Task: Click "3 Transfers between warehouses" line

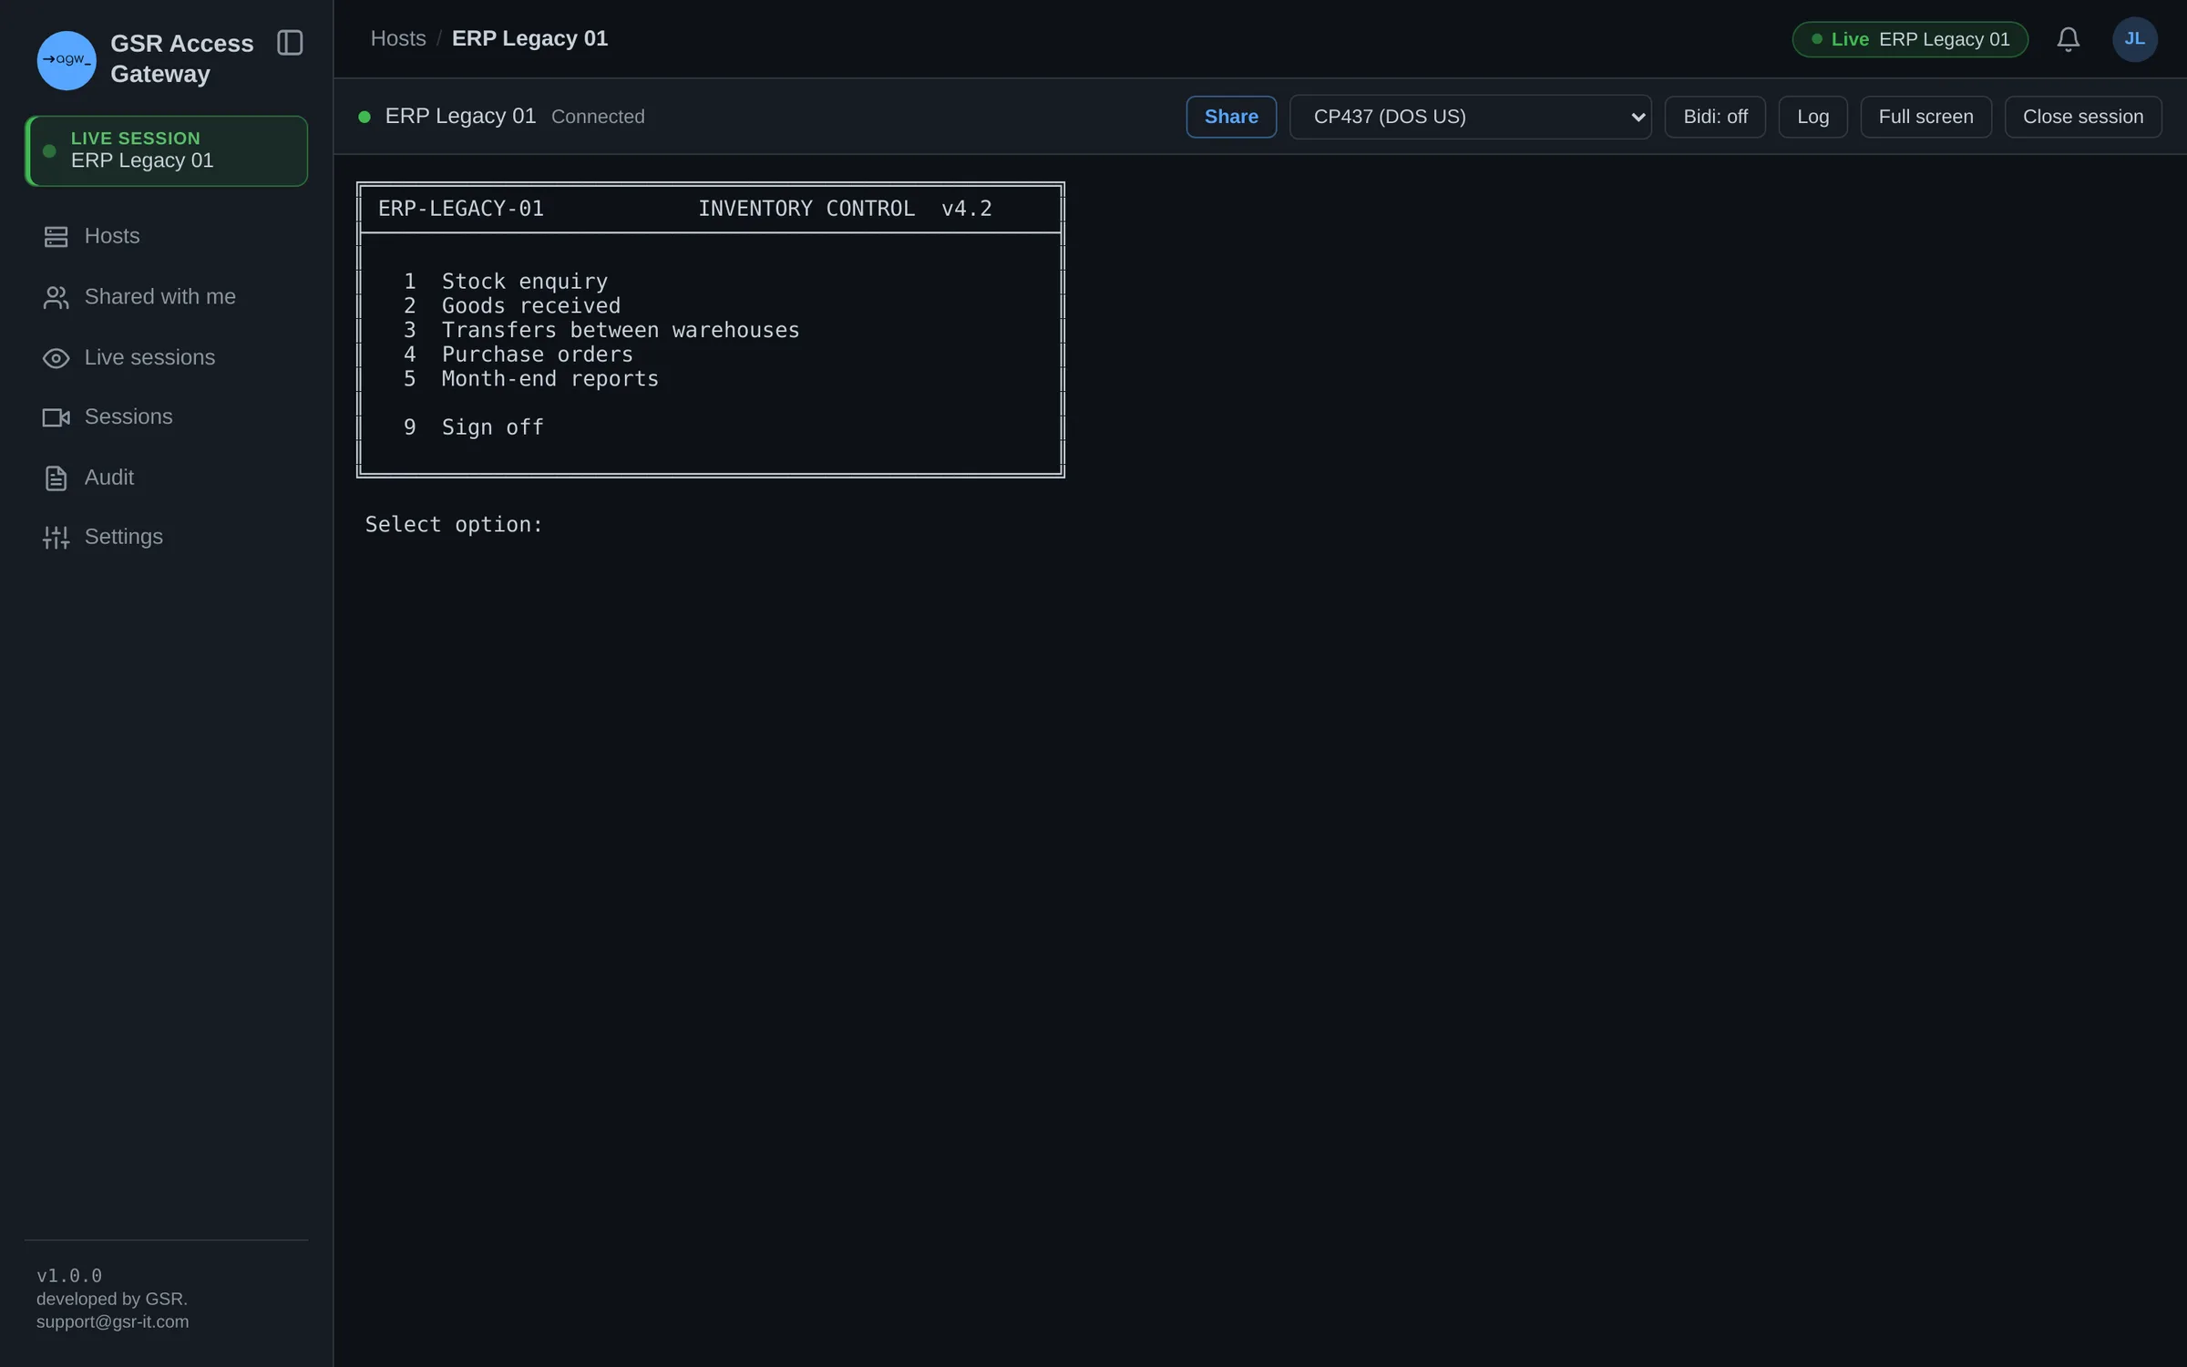Action: (x=601, y=330)
